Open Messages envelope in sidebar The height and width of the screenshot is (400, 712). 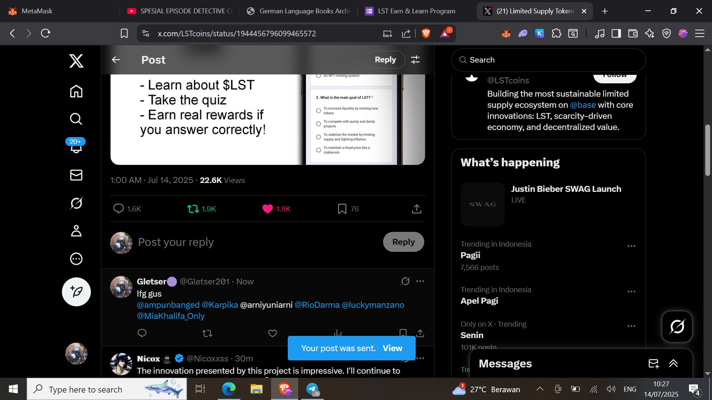coord(76,175)
